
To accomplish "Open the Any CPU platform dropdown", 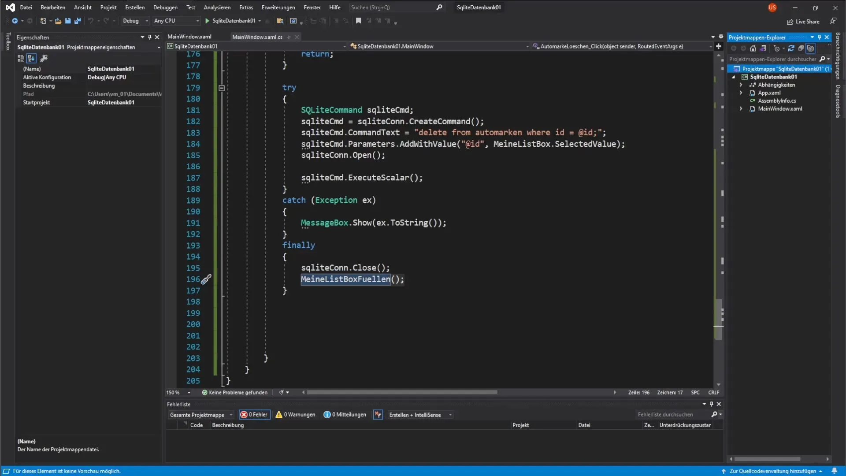I will click(x=176, y=21).
